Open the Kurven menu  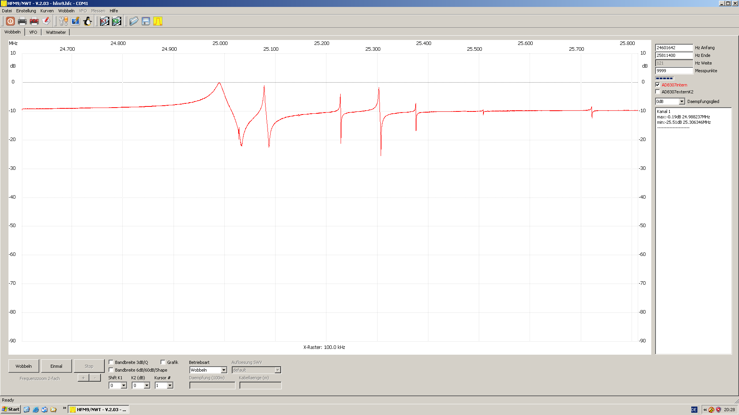point(47,11)
